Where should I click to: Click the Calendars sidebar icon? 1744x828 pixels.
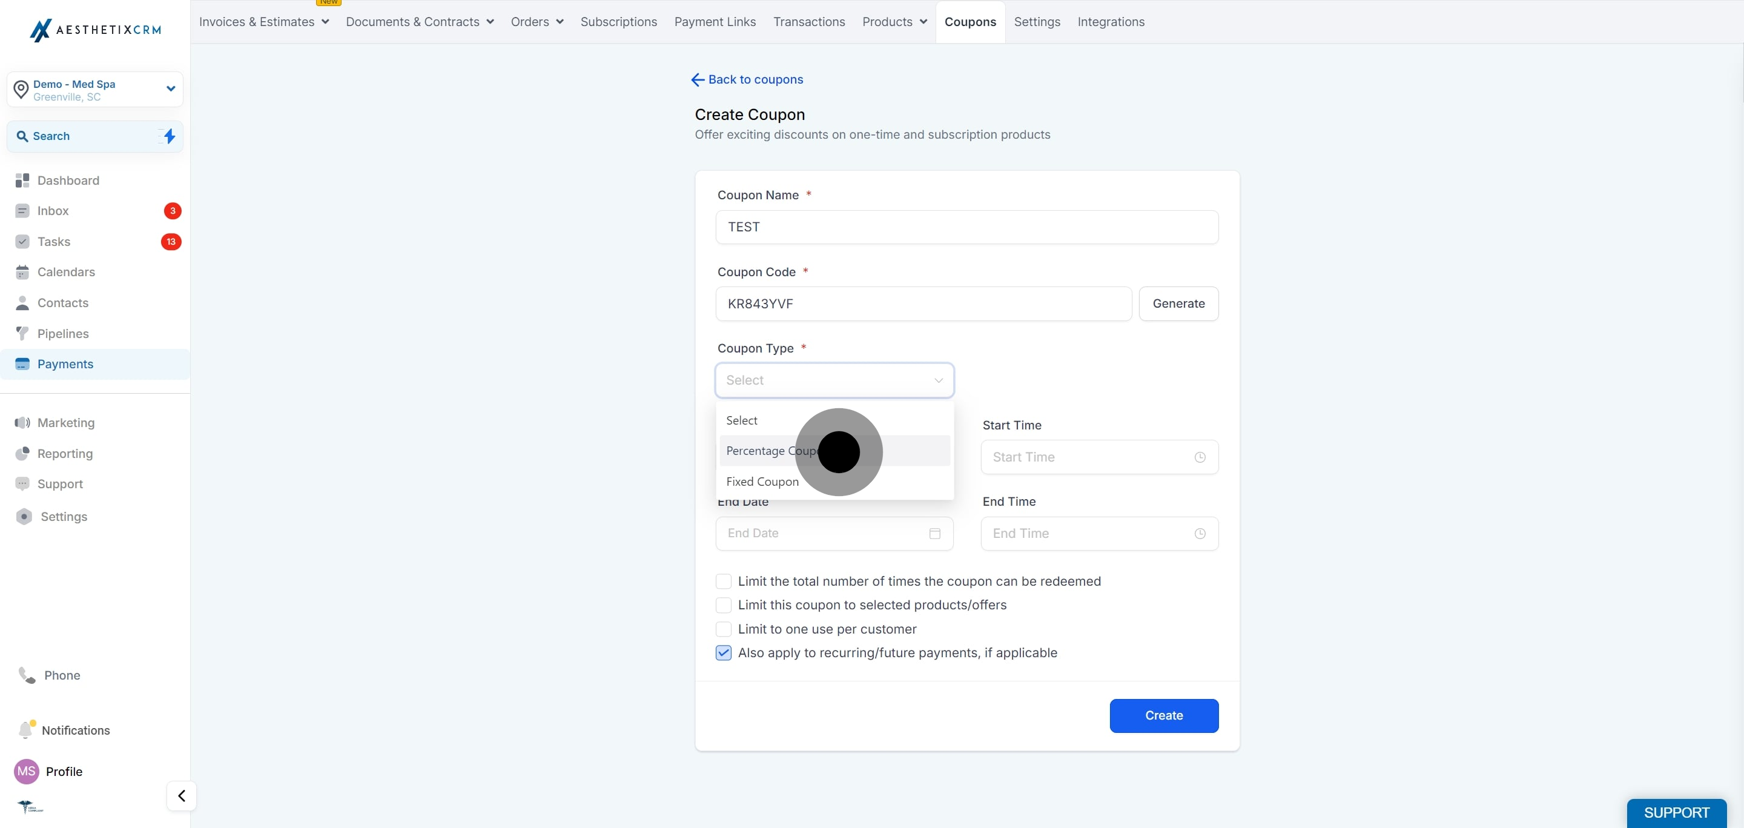tap(22, 272)
